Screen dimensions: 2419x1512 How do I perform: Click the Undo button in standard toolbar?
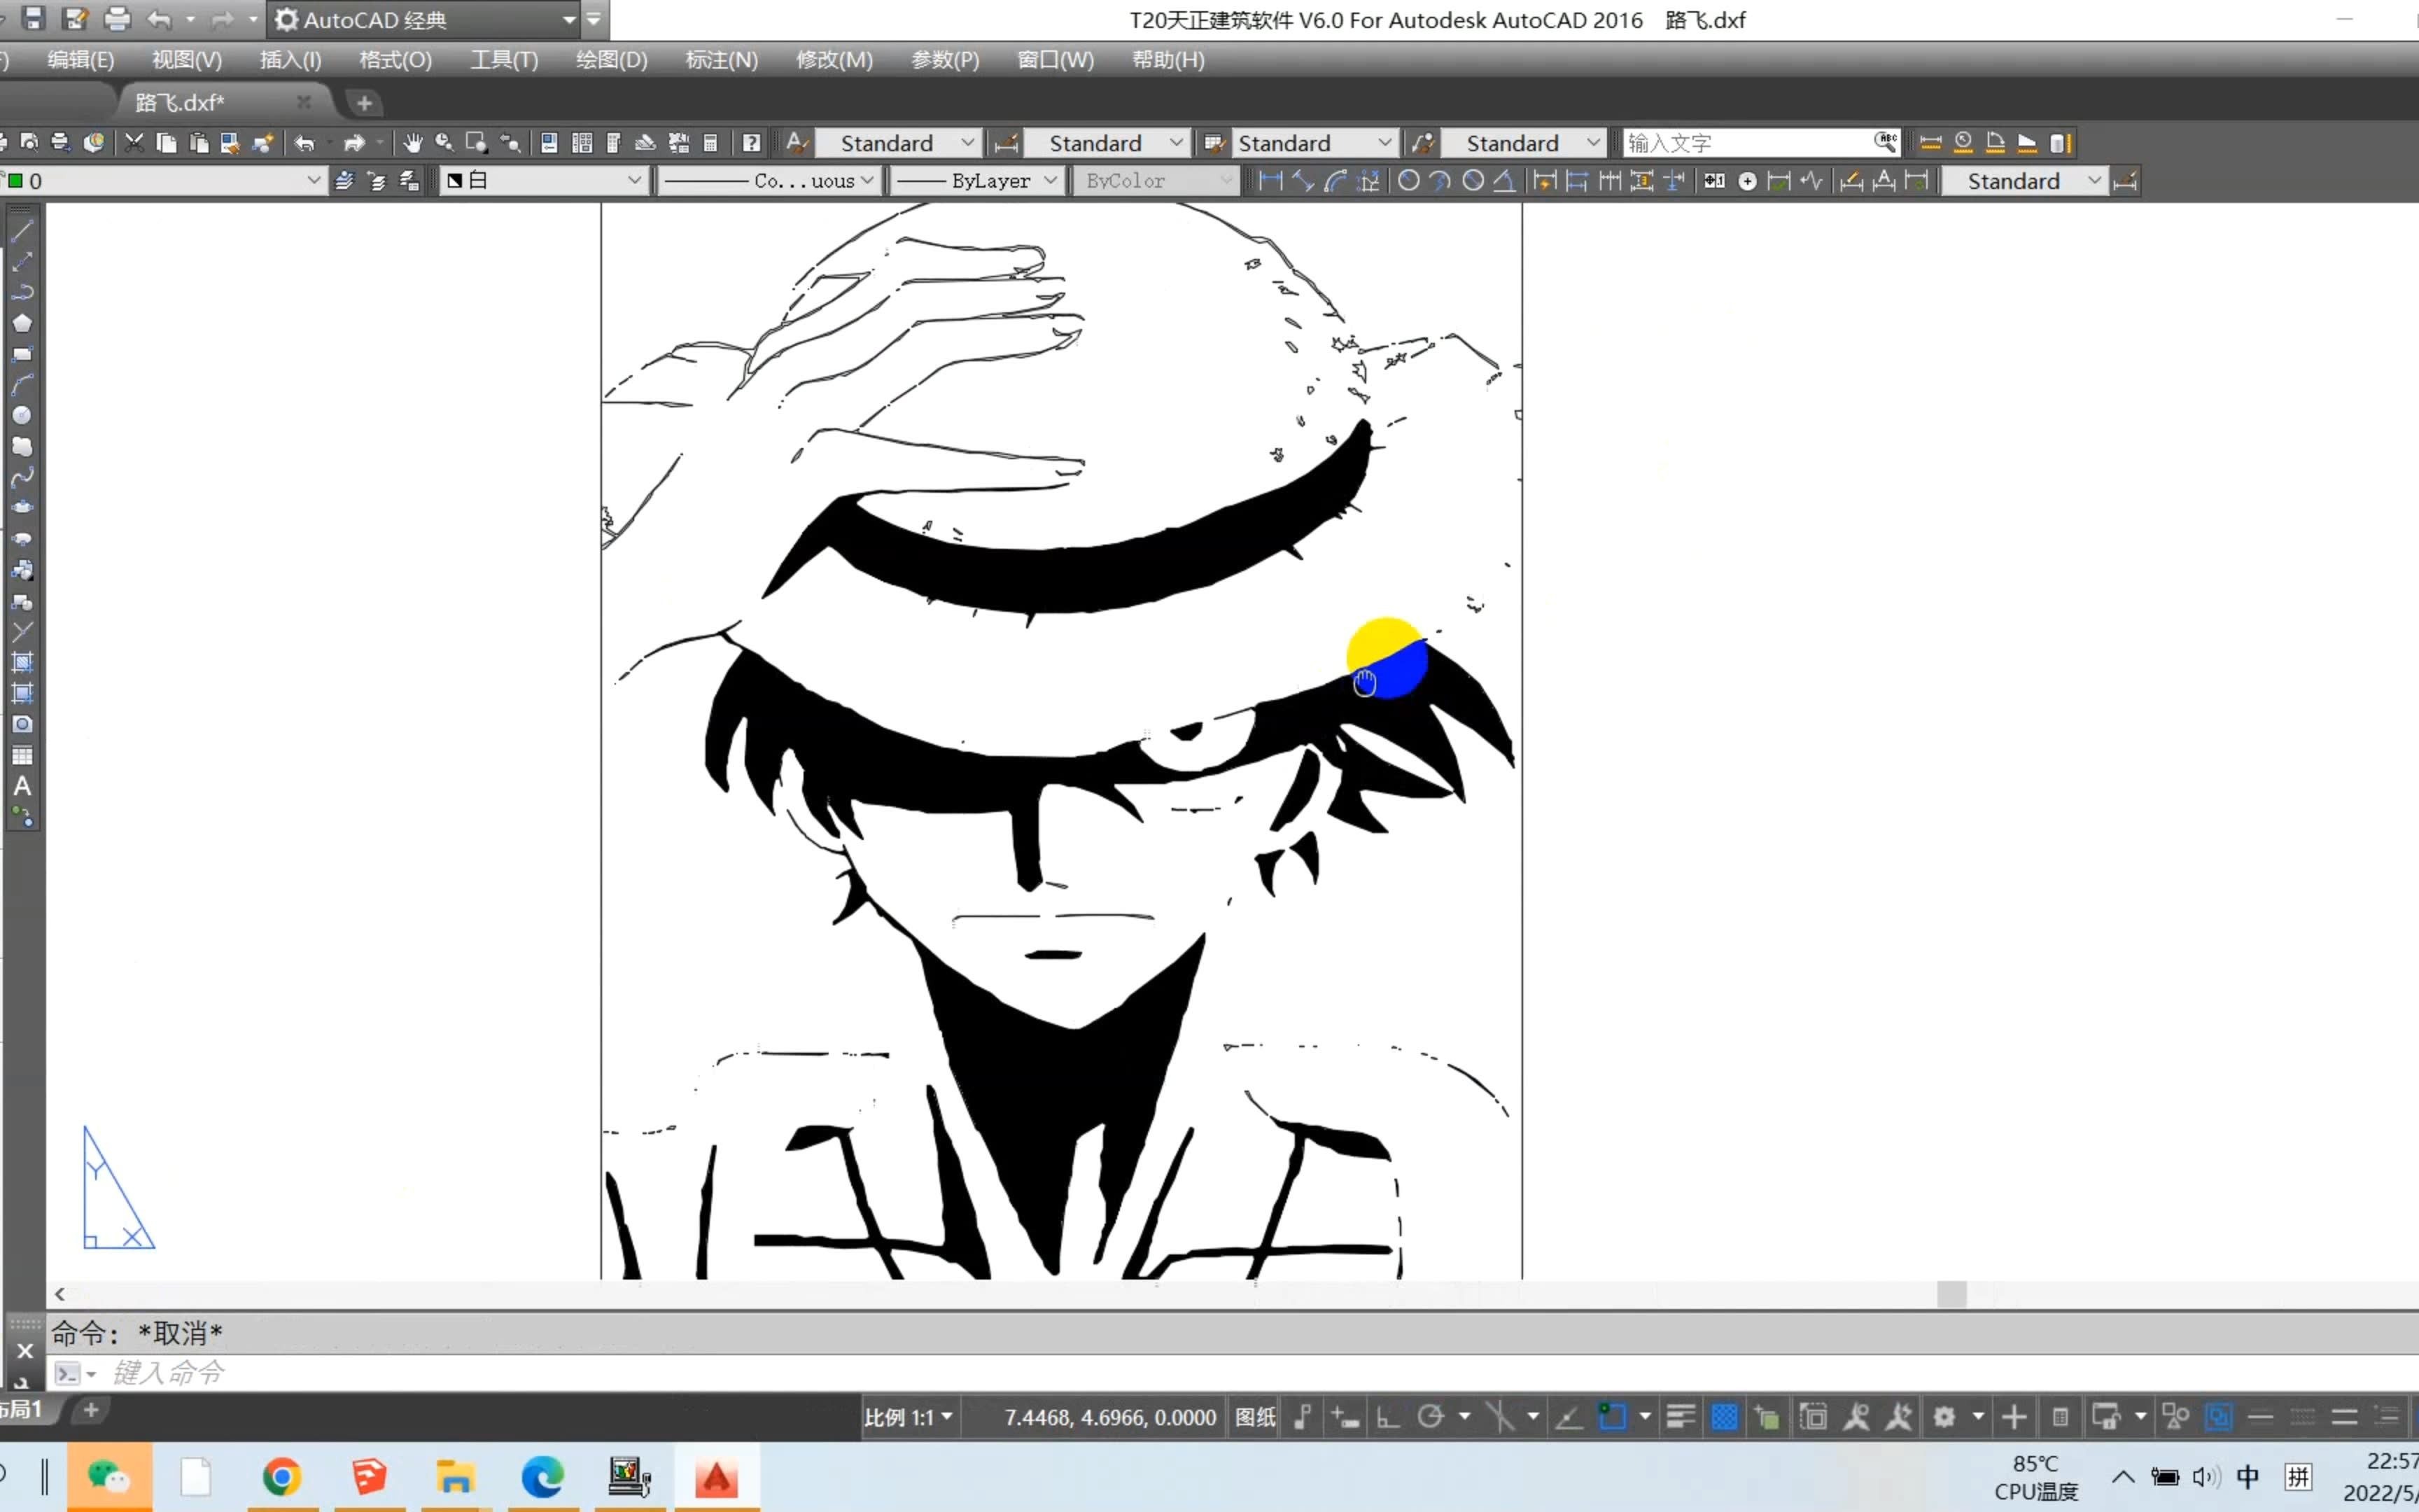tap(304, 143)
